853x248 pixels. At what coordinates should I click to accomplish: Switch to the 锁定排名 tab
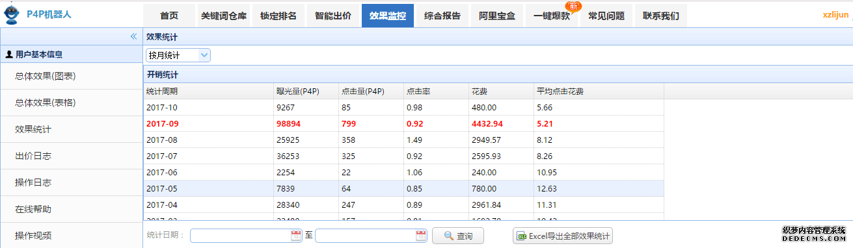[278, 16]
